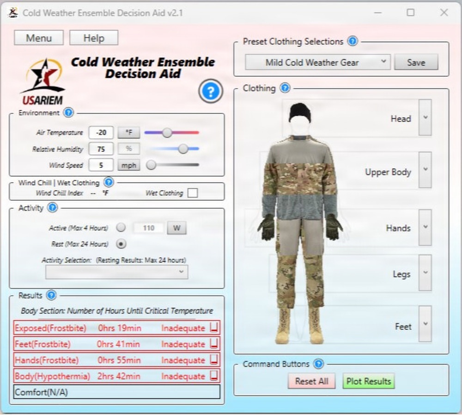Click the title bar application icon

tap(12, 12)
